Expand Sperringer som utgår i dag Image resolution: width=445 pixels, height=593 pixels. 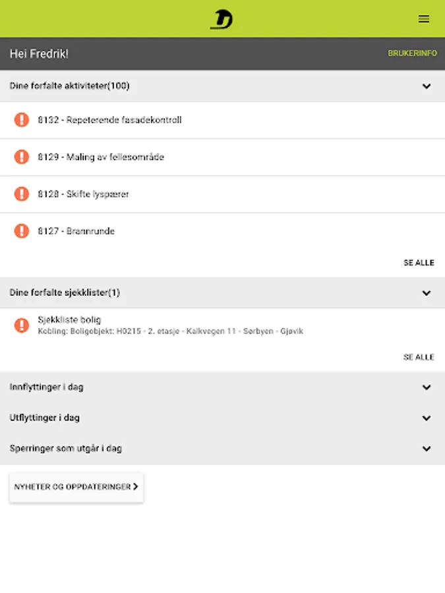click(427, 449)
